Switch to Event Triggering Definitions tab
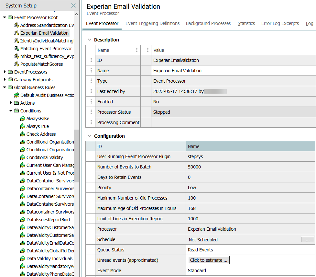Screen dimensions: 316x277 click(152, 23)
